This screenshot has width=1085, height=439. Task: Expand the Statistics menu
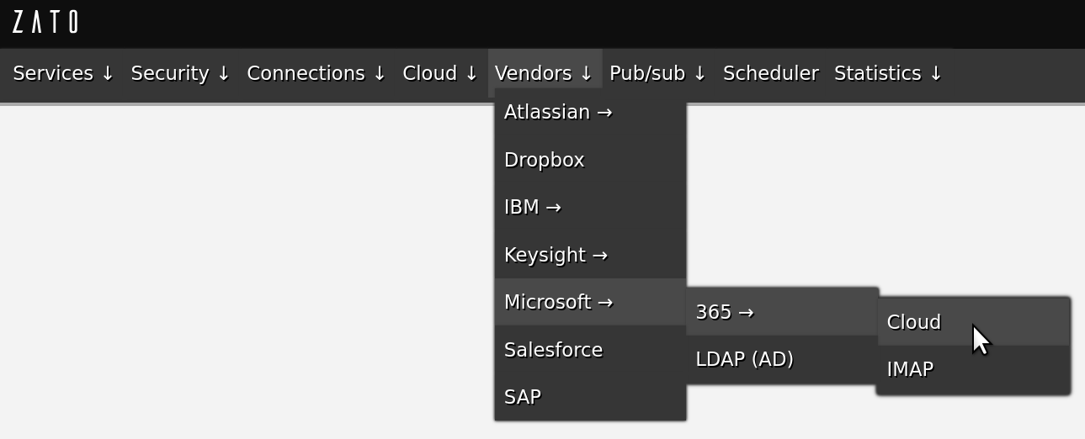[888, 74]
